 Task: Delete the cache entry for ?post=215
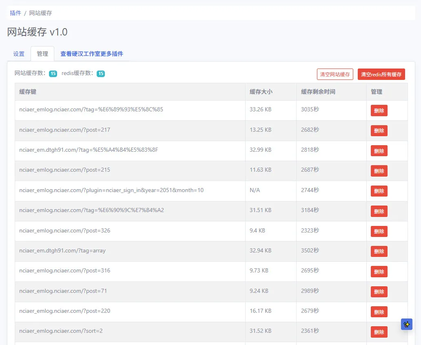[x=379, y=171]
